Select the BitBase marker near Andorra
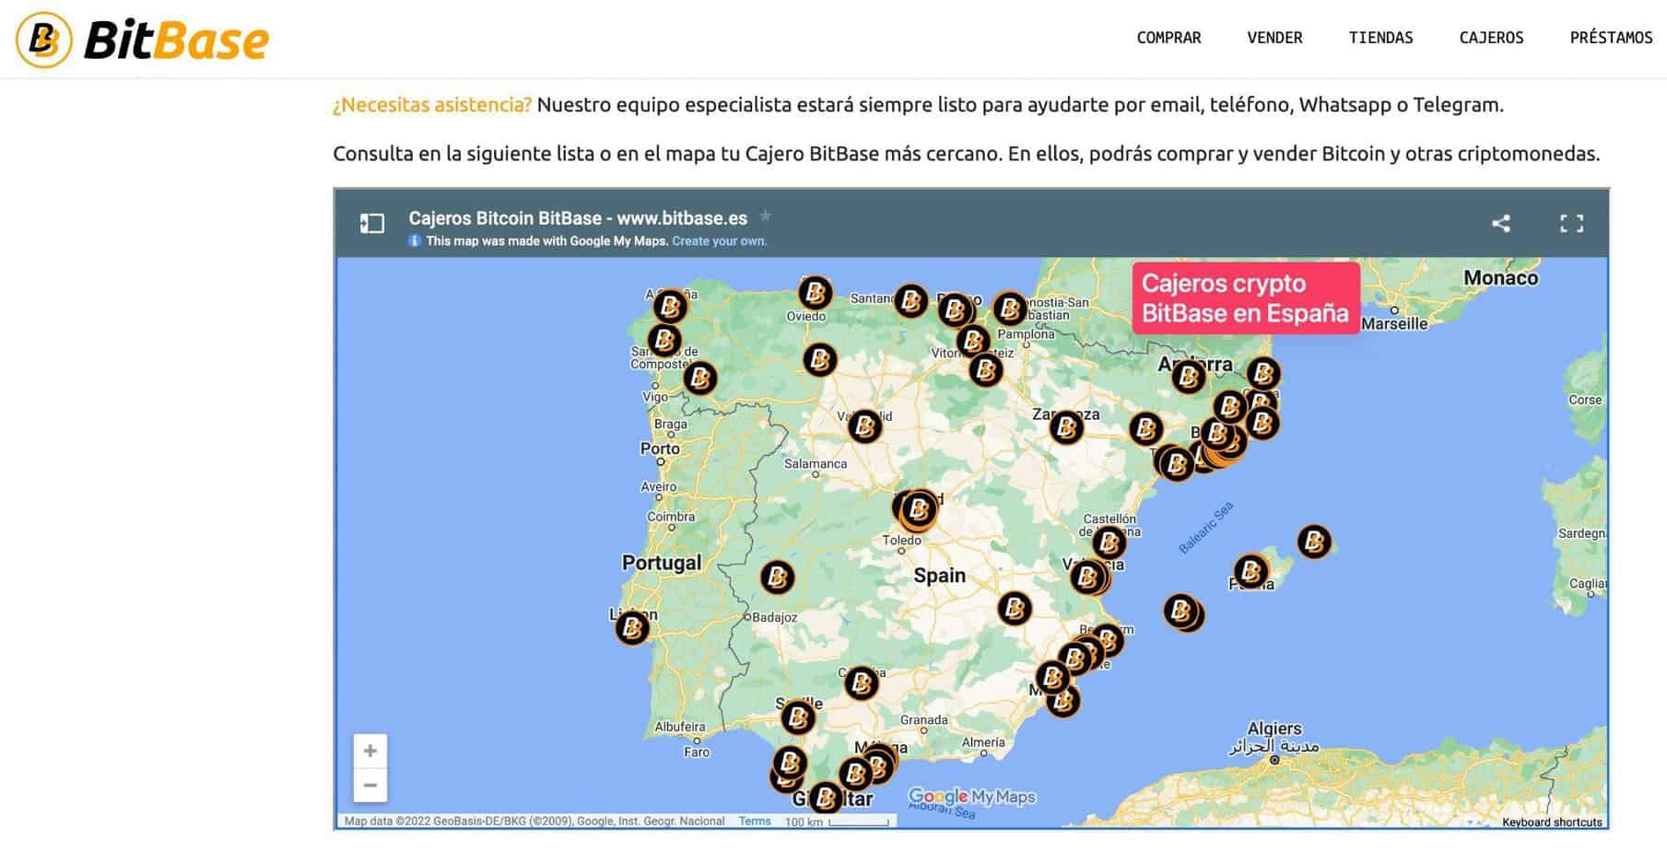The image size is (1667, 851). tap(1188, 376)
